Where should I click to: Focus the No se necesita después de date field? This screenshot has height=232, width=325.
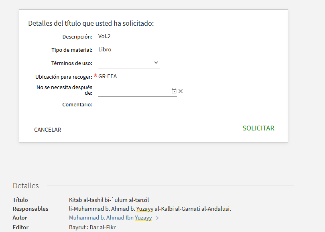(134, 91)
